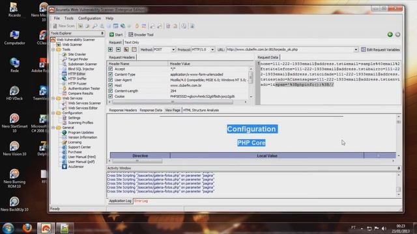Switch to the Response Data tab
This screenshot has width=417, height=234.
[151, 110]
